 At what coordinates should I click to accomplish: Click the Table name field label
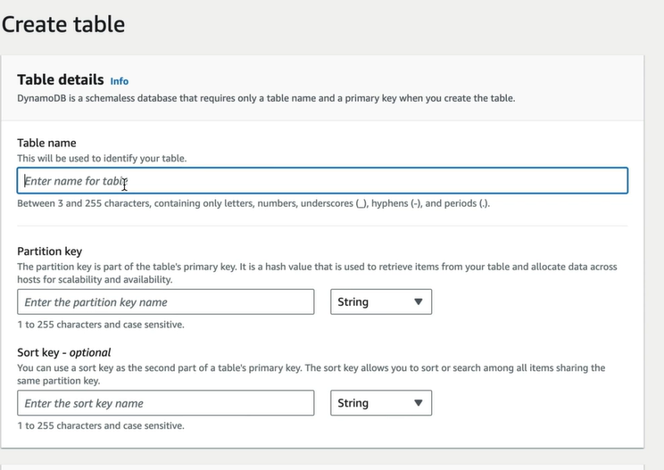click(46, 143)
